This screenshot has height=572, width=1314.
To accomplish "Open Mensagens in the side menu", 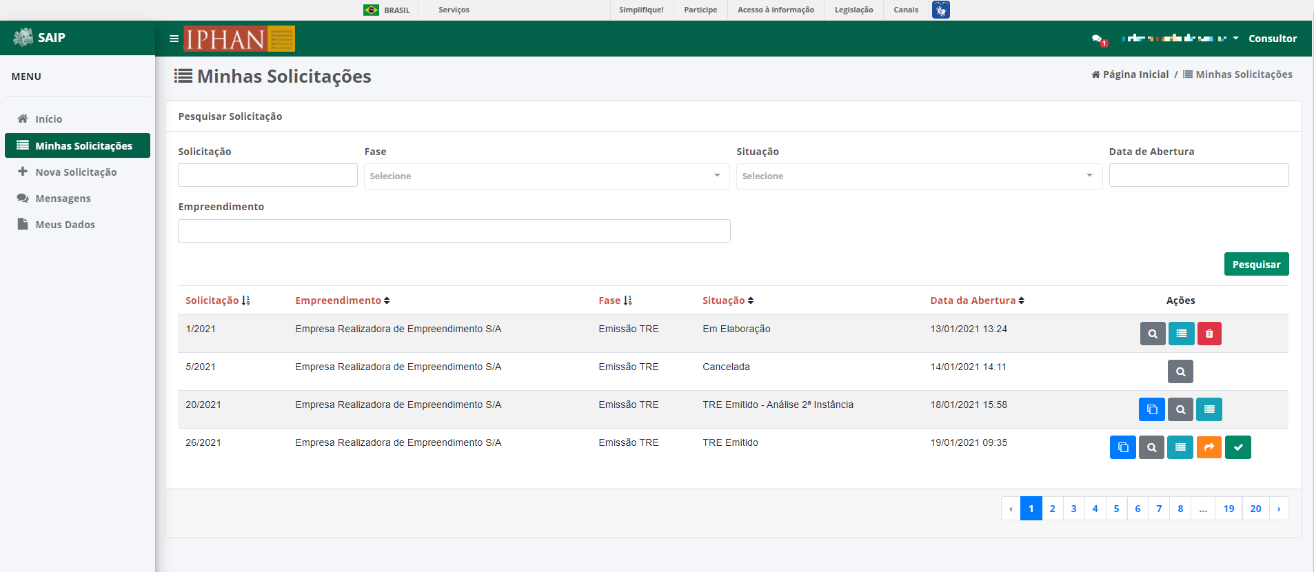I will tap(77, 198).
